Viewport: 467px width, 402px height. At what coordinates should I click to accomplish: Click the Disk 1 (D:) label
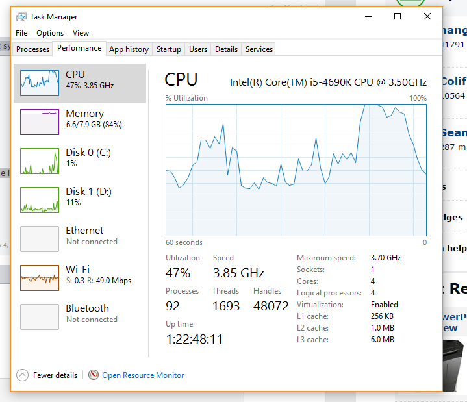[x=89, y=192]
